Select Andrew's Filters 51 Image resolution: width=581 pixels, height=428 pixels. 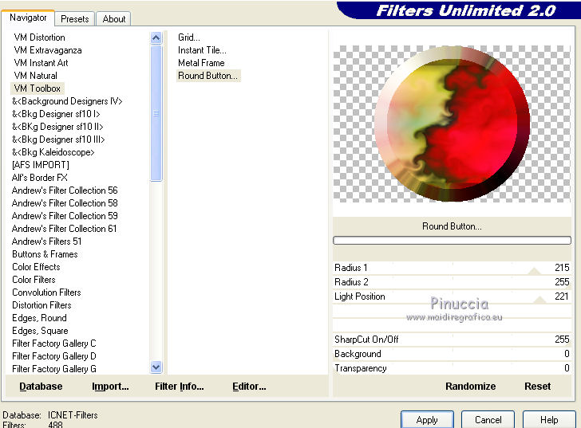[46, 241]
